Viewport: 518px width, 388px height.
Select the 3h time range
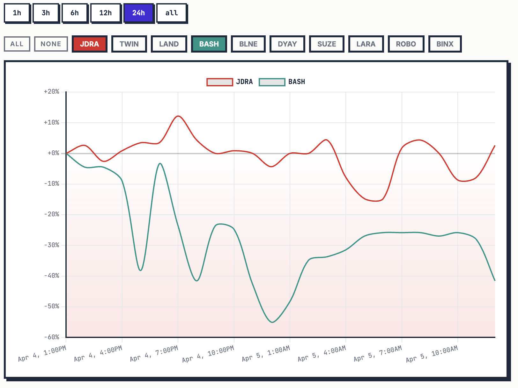coord(46,13)
